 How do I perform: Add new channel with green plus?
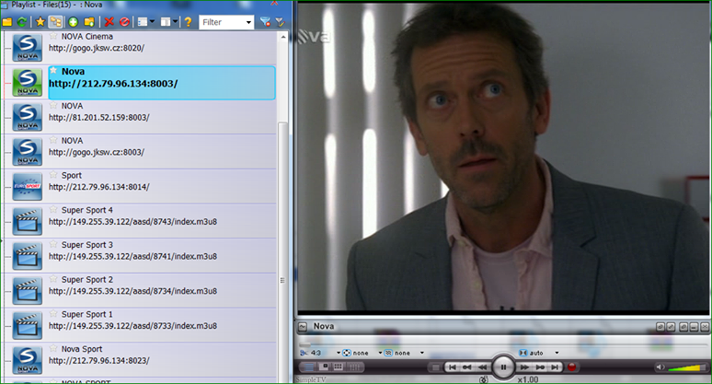tap(73, 22)
